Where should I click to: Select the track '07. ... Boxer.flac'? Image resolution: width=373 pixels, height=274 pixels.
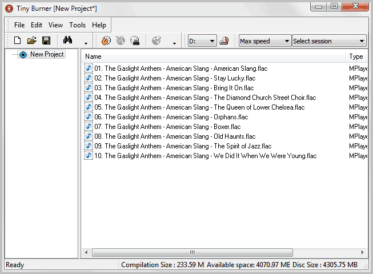click(x=167, y=126)
